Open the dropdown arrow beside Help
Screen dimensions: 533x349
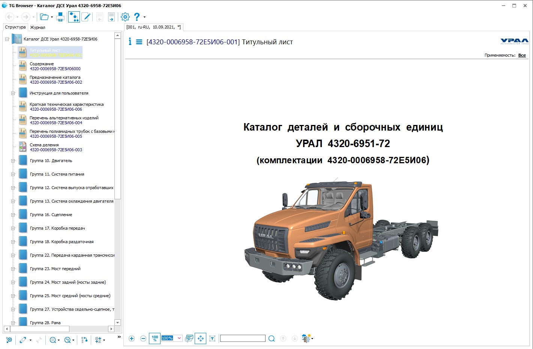click(x=144, y=17)
